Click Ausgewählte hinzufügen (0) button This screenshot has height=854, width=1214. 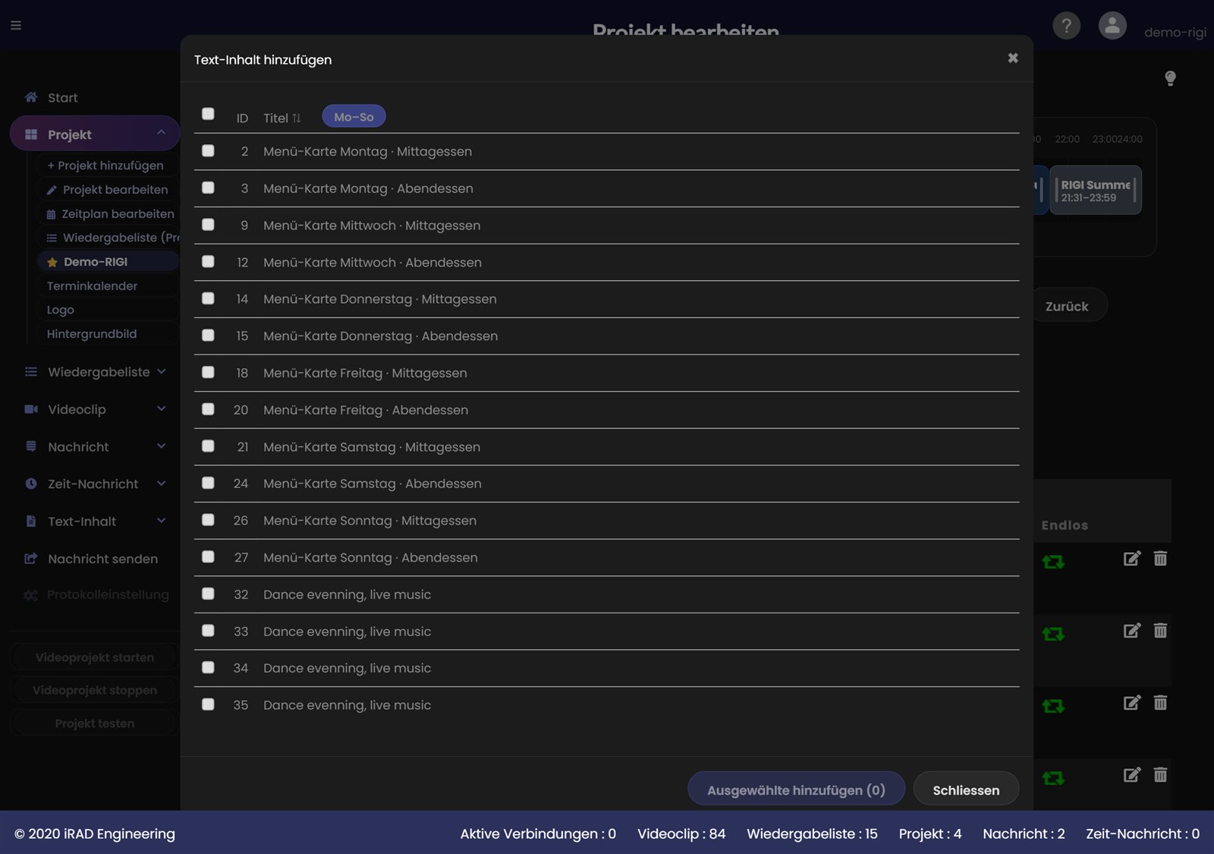point(796,789)
